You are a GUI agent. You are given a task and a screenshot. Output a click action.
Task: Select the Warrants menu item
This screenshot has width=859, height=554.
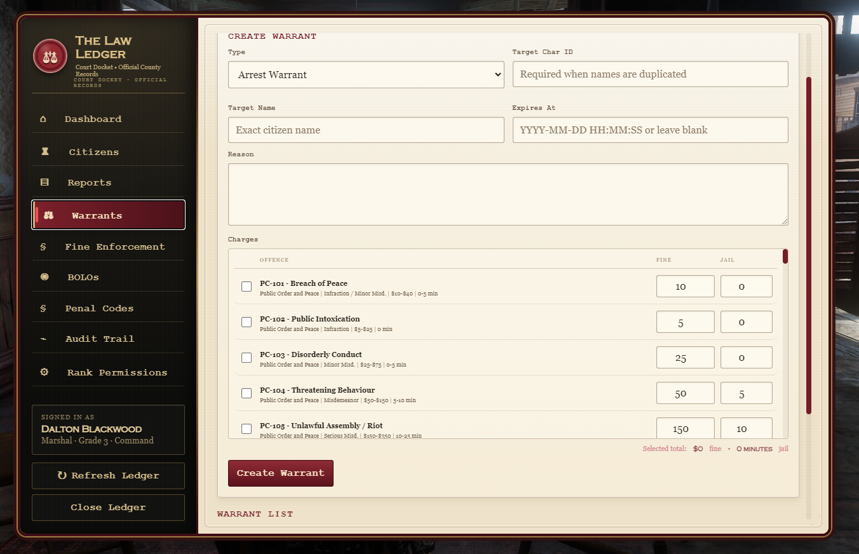(x=108, y=215)
